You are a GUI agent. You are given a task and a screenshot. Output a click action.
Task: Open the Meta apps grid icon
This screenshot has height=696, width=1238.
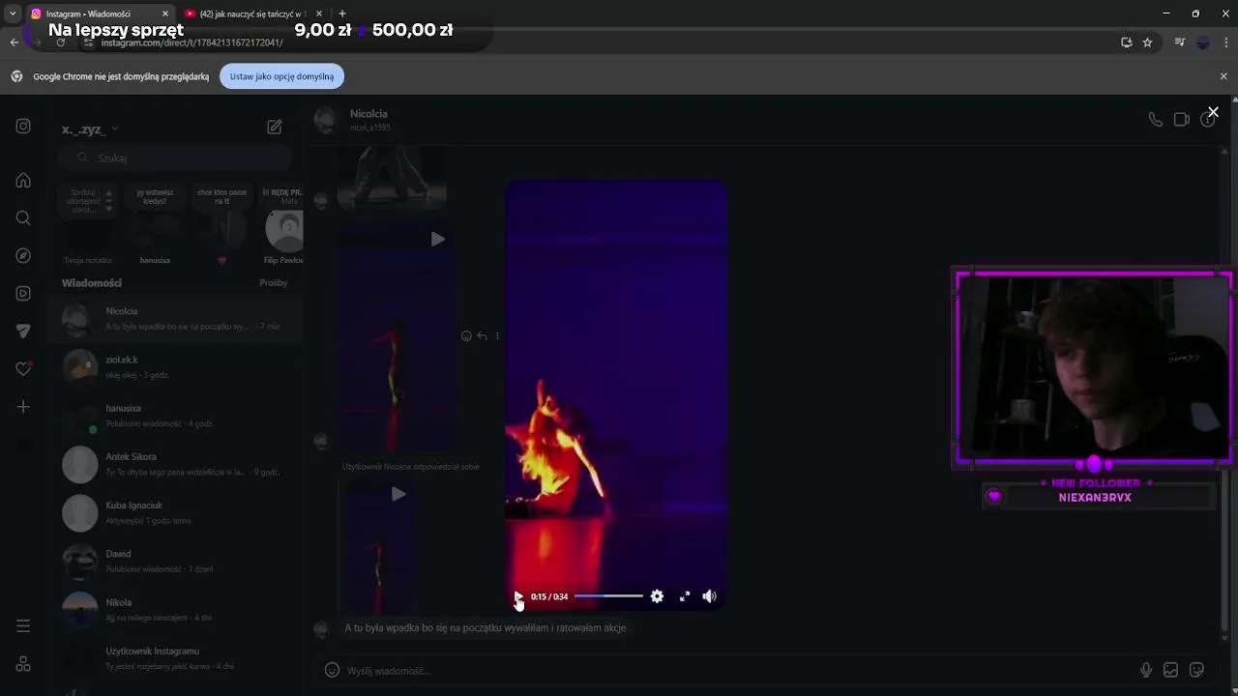click(23, 664)
